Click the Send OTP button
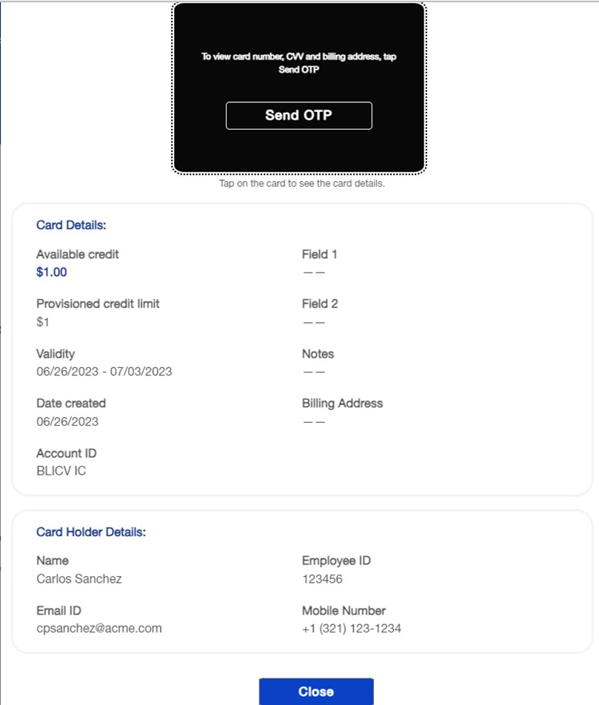 pos(298,116)
